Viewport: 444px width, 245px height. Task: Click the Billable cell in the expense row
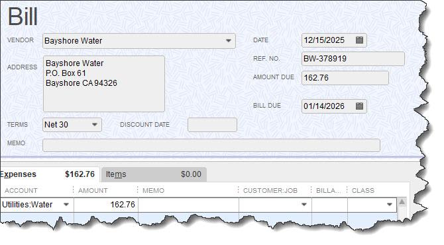[x=329, y=205]
